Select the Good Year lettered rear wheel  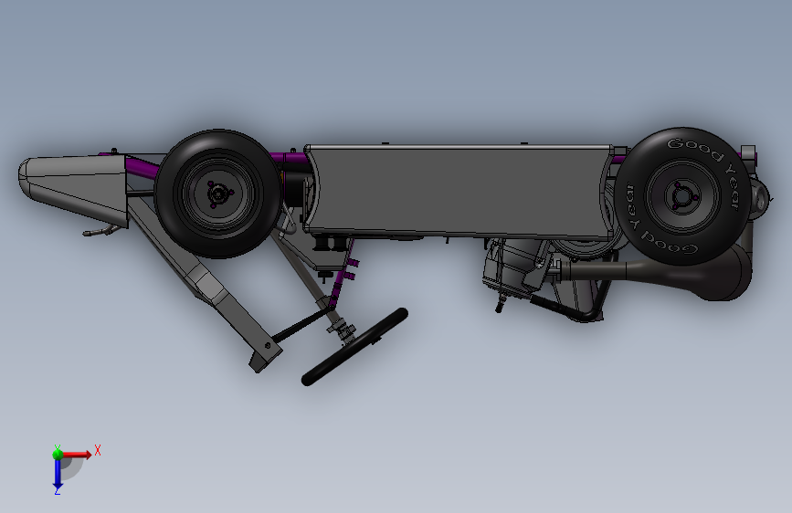[x=682, y=196]
